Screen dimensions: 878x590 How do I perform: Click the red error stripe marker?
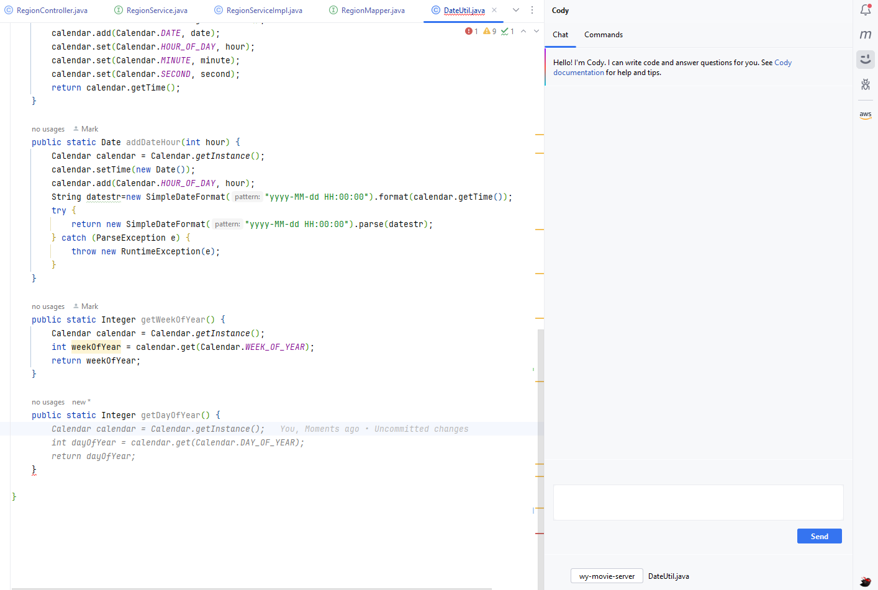[x=539, y=534]
